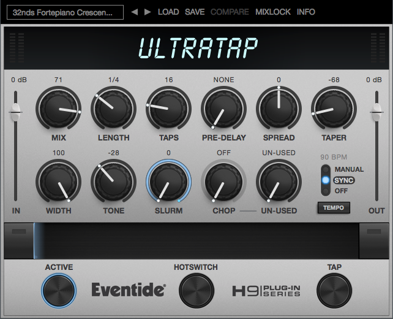This screenshot has height=319, width=393.
Task: Click the ribbon strip
Action: [196, 240]
